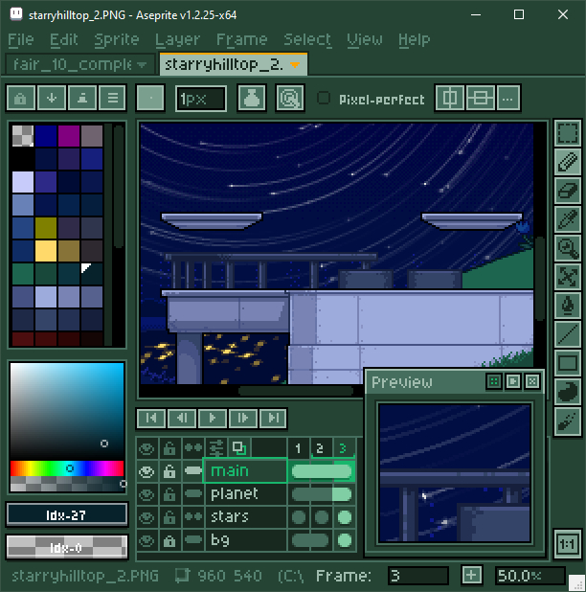Expand the symmetry options ellipsis button
Screen dimensions: 586x592
[508, 98]
